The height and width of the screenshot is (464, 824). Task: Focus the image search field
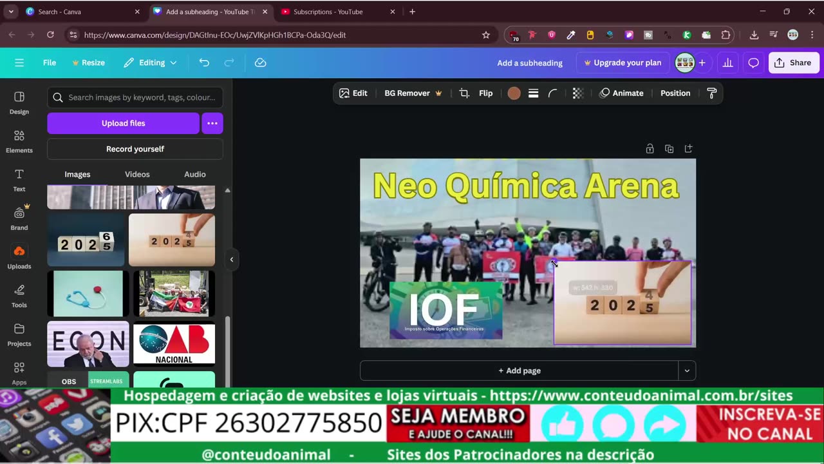pos(135,97)
